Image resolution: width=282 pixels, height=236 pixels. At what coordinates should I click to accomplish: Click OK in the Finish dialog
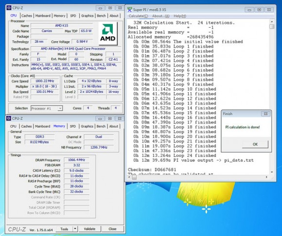[255, 144]
